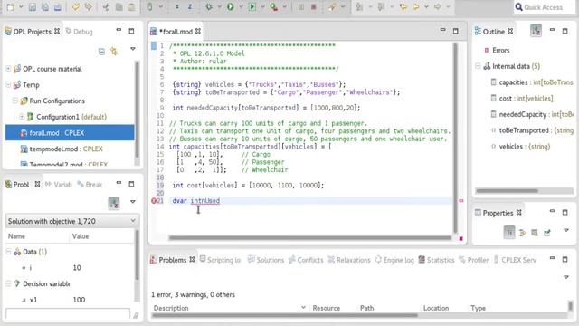Collapse Data (1) in Problem browser
This screenshot has width=579, height=326.
point(8,252)
